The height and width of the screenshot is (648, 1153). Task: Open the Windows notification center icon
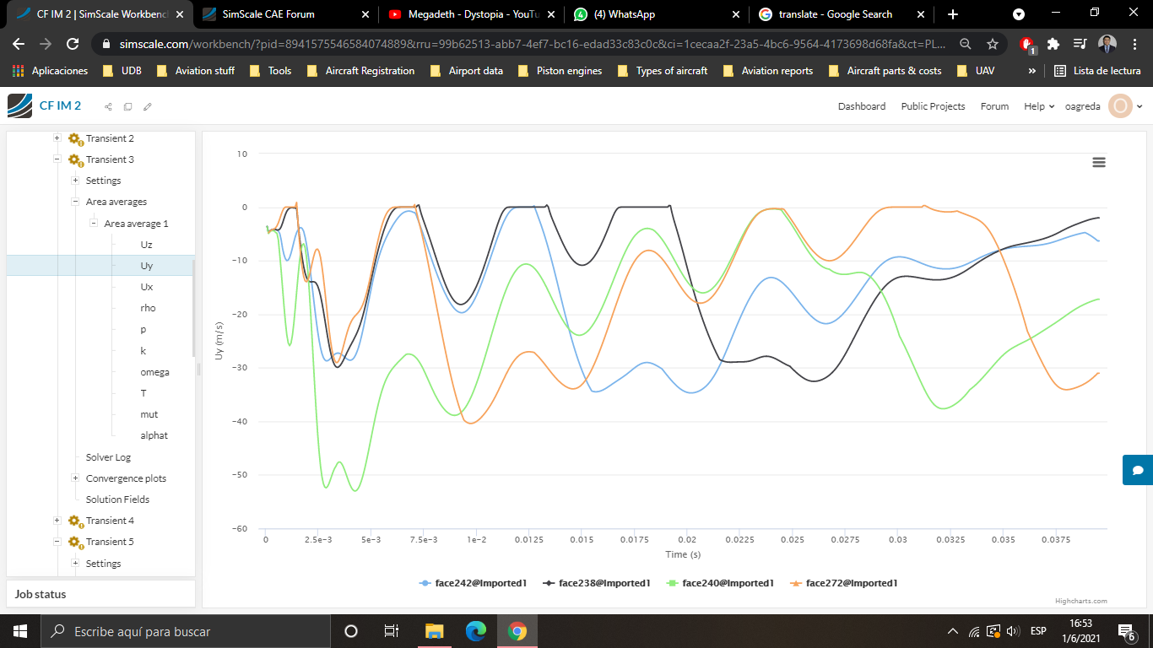click(x=1126, y=631)
